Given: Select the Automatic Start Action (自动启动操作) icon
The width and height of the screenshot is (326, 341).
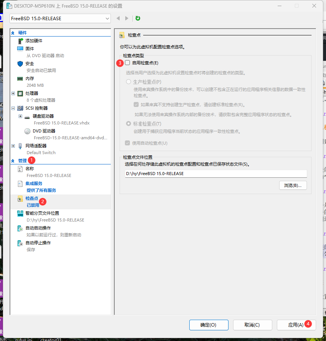Looking at the screenshot, I should click(x=20, y=228).
